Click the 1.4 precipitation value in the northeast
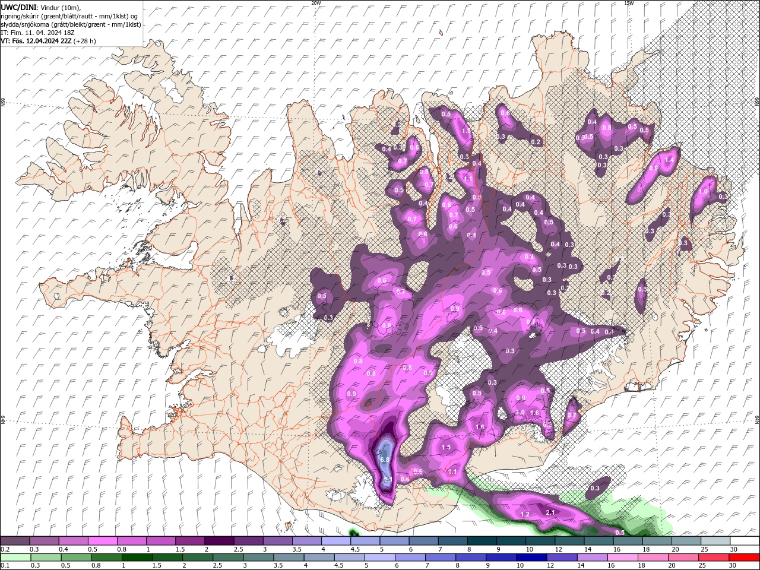Viewport: 760px width, 570px height. click(670, 160)
